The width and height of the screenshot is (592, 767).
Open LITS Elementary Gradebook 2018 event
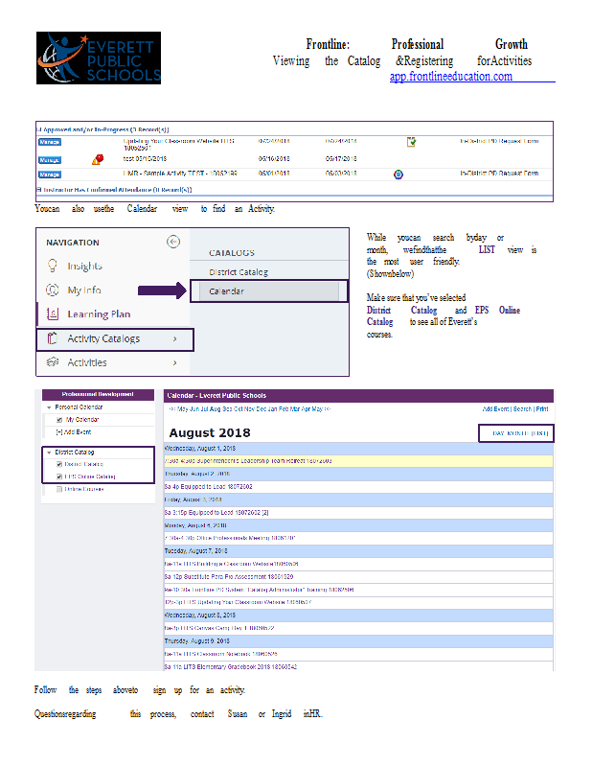(x=231, y=666)
